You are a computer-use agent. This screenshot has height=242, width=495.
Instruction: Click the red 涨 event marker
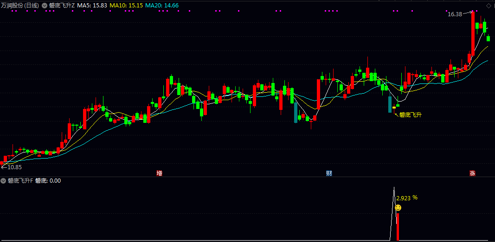[x=472, y=173]
